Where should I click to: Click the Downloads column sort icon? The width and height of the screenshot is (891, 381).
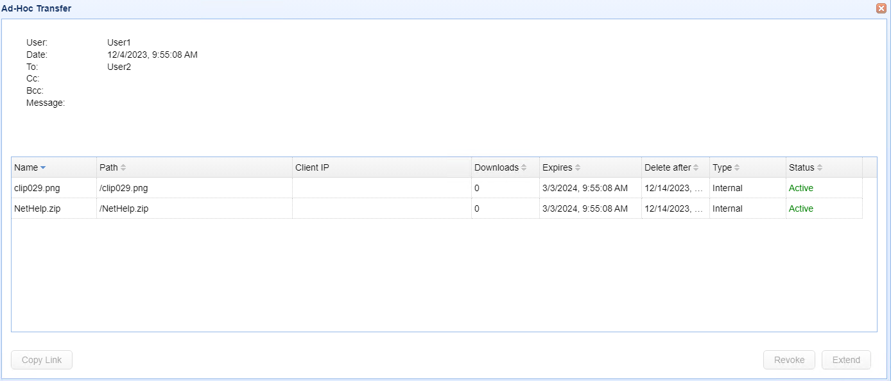[524, 168]
